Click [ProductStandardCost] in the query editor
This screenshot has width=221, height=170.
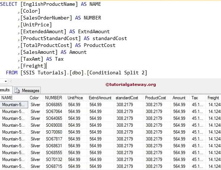tap(51, 39)
